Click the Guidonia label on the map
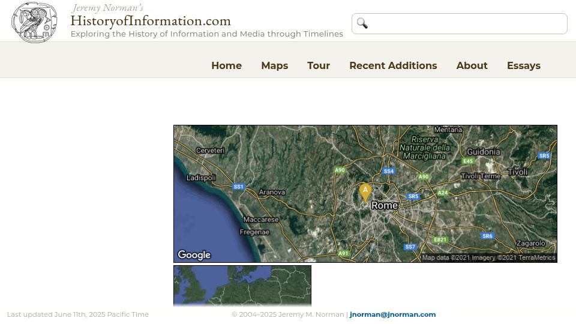This screenshot has height=324, width=576. [484, 152]
